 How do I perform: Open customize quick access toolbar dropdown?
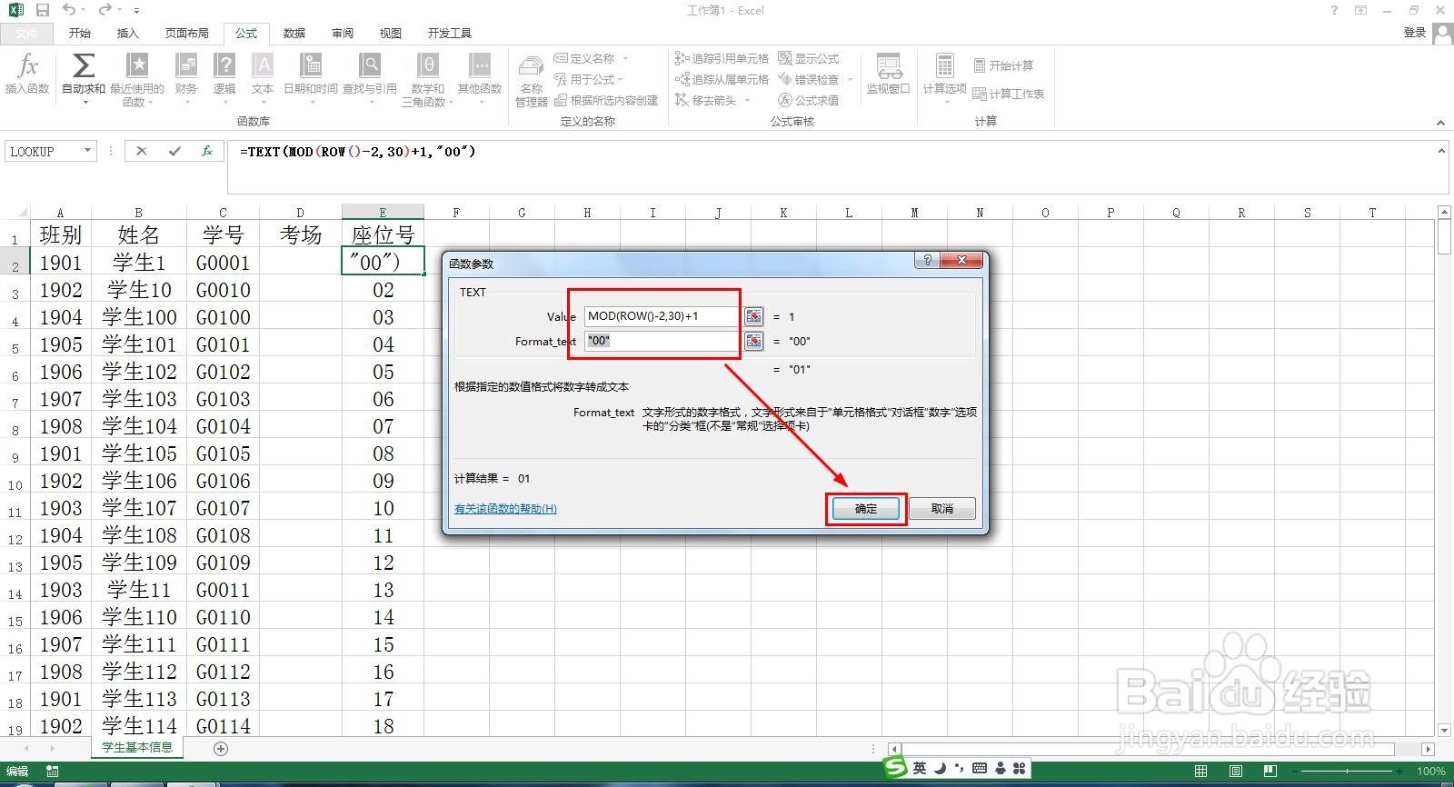coord(136,11)
